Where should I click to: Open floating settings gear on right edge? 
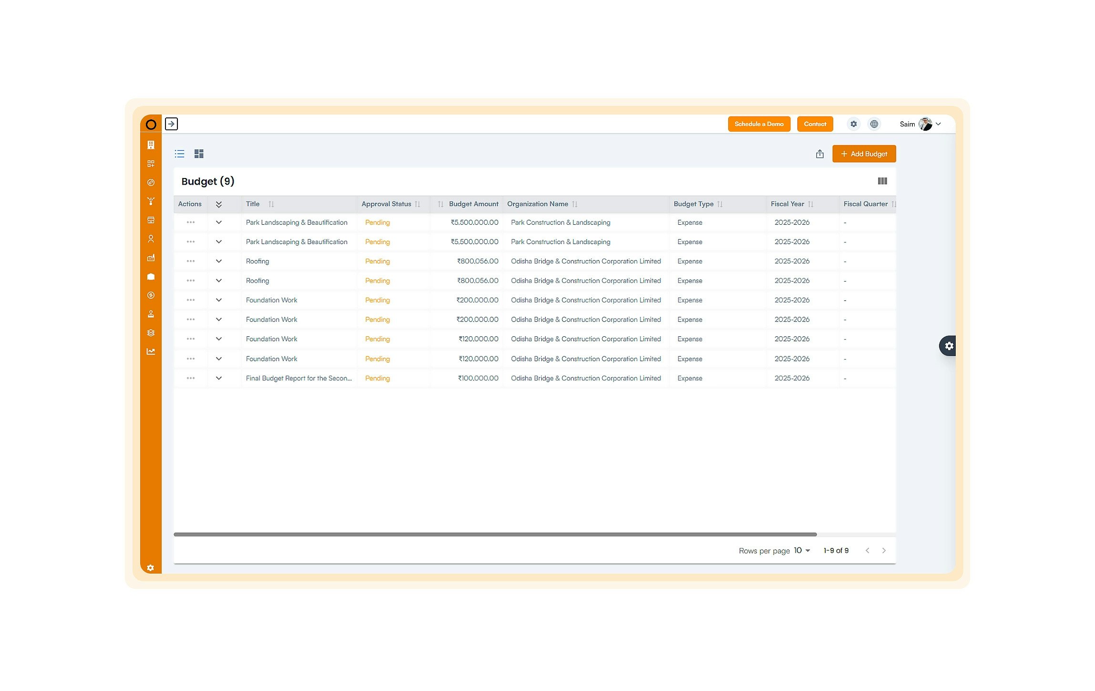click(949, 346)
